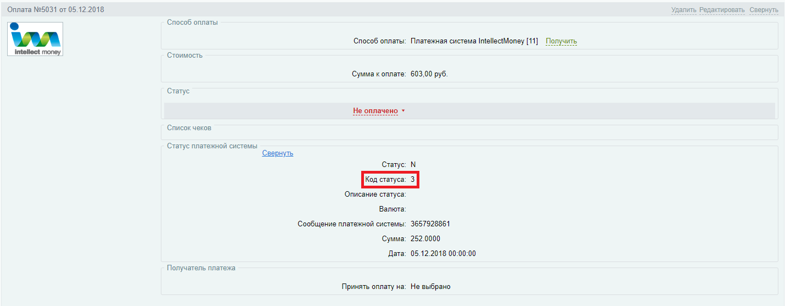Screen dimensions: 785x306
Task: Open the Не оплачено status dropdown
Action: 375,111
